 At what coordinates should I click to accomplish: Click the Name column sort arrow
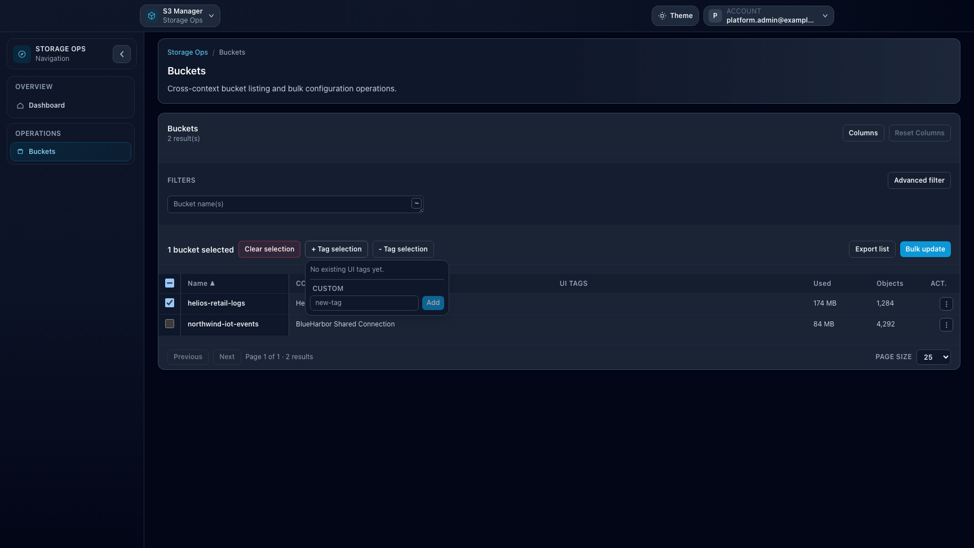pyautogui.click(x=212, y=283)
